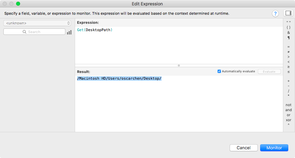Insert the 'xor' logical operator

(x=288, y=120)
